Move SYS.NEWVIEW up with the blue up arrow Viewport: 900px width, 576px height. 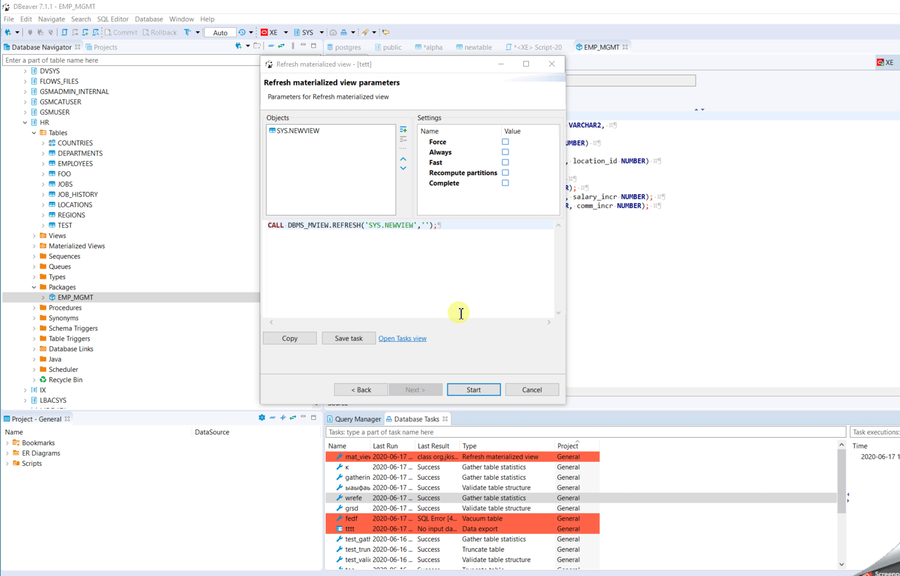pos(404,159)
